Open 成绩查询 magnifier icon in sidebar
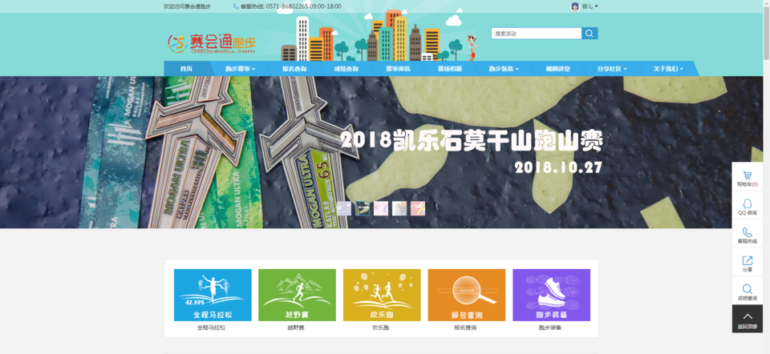The image size is (770, 354). tap(747, 292)
